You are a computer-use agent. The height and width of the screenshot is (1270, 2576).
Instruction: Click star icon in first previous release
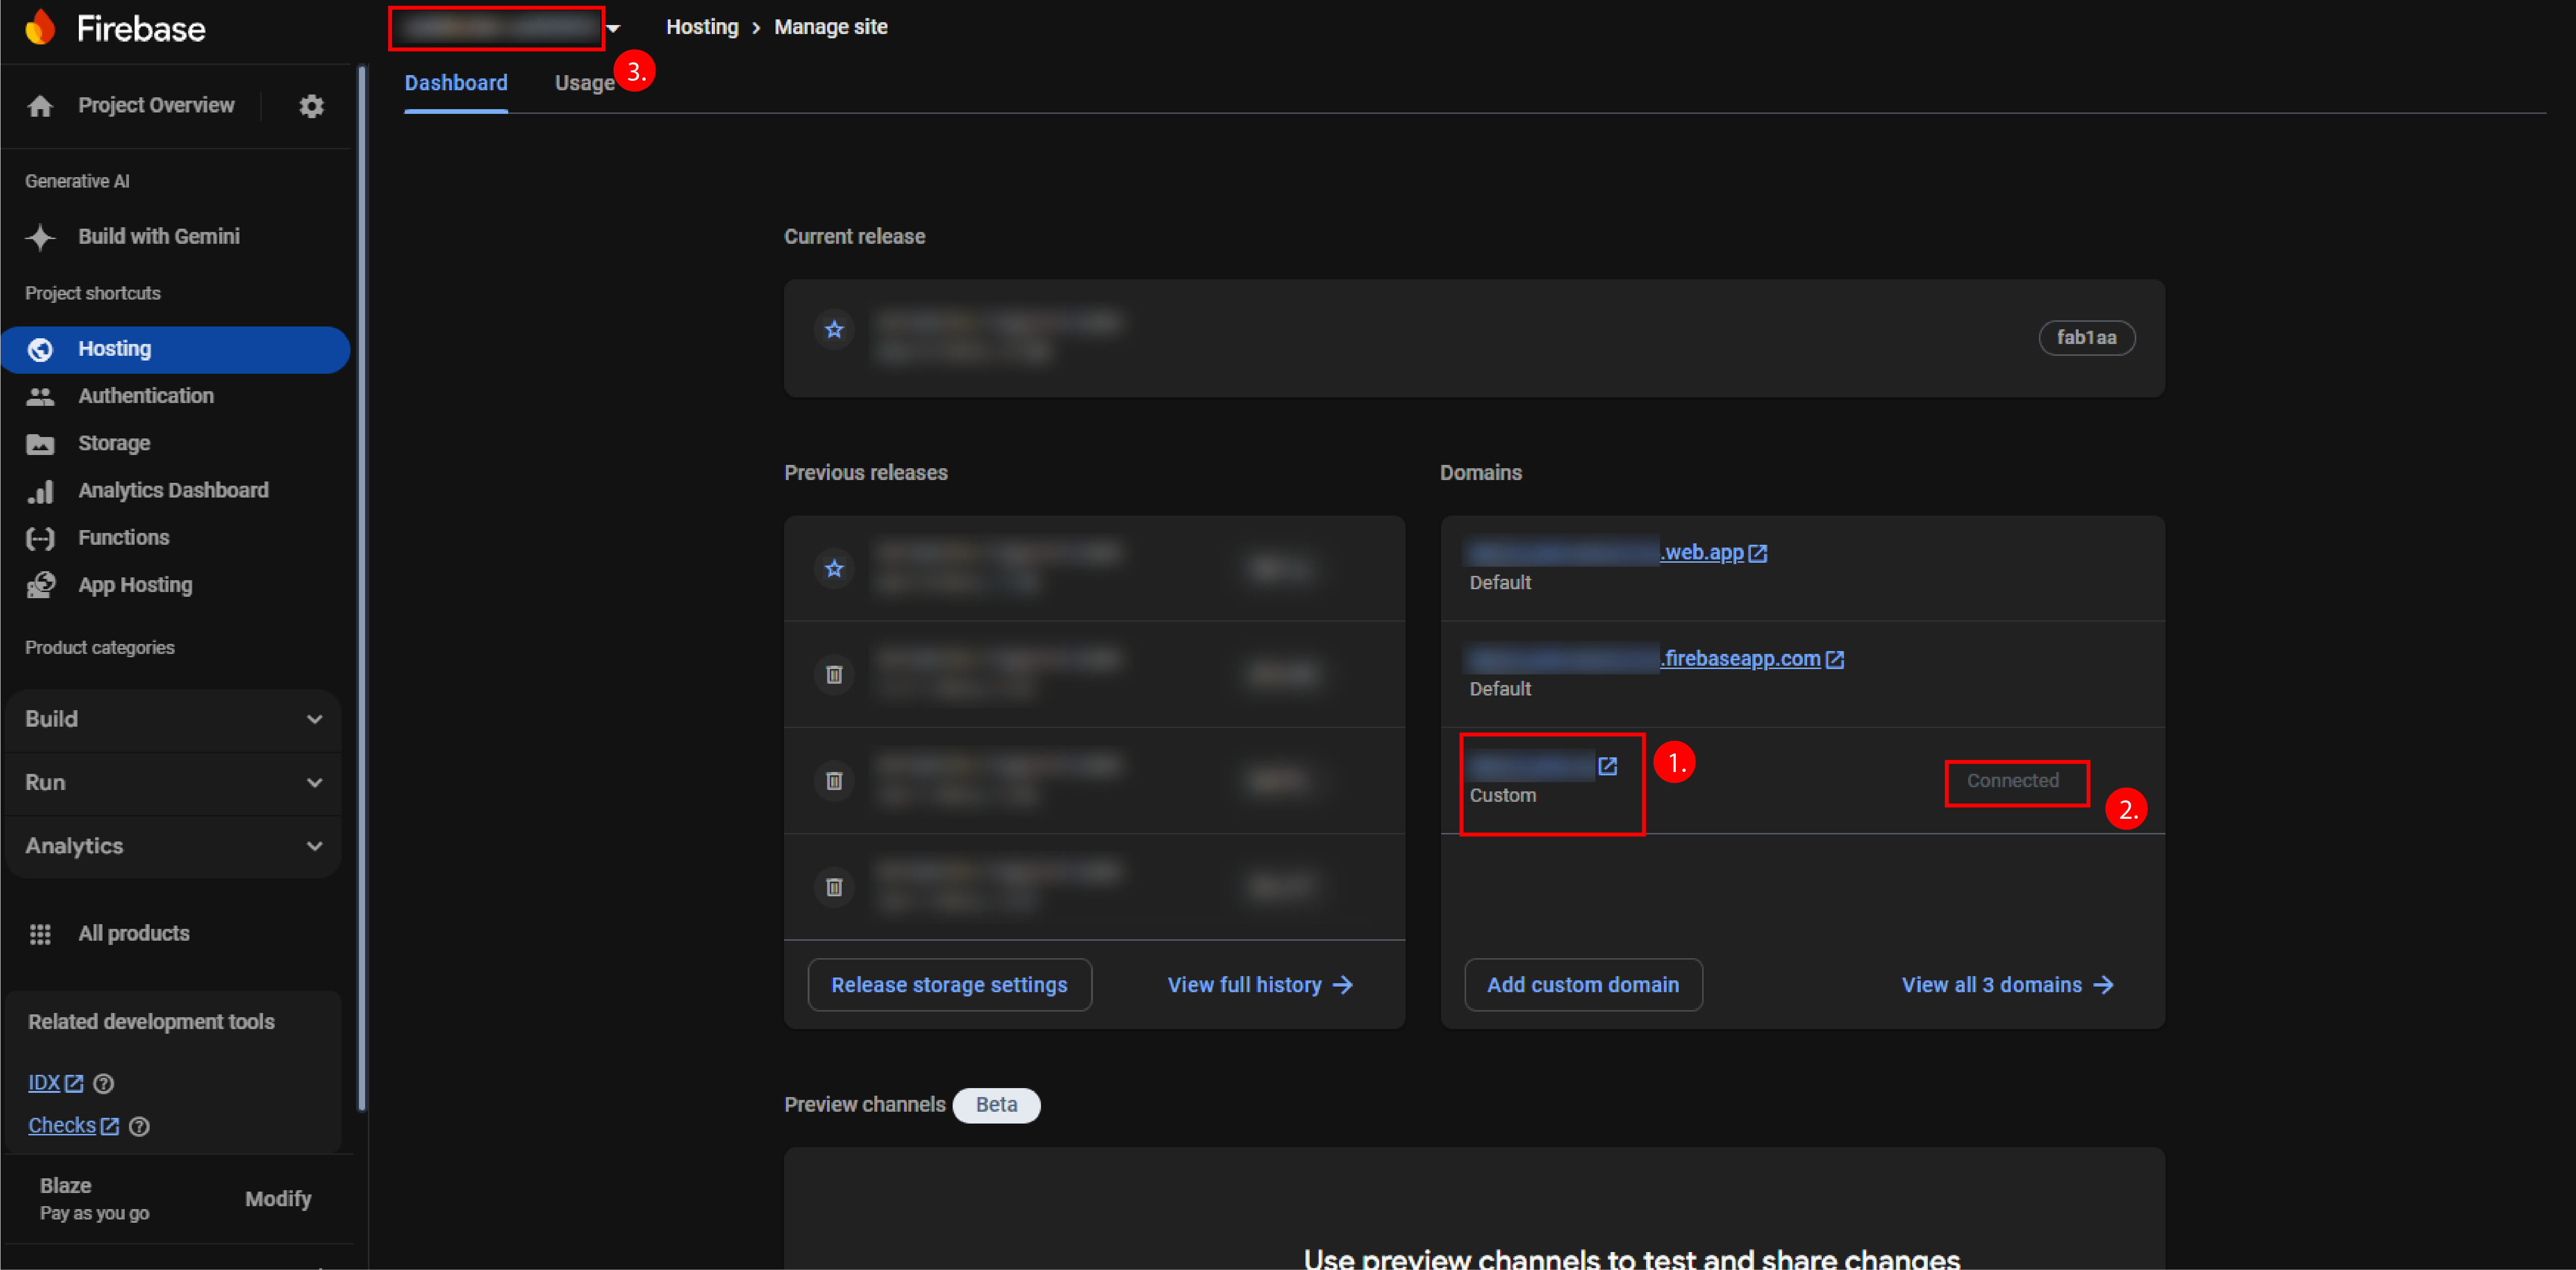coord(834,568)
